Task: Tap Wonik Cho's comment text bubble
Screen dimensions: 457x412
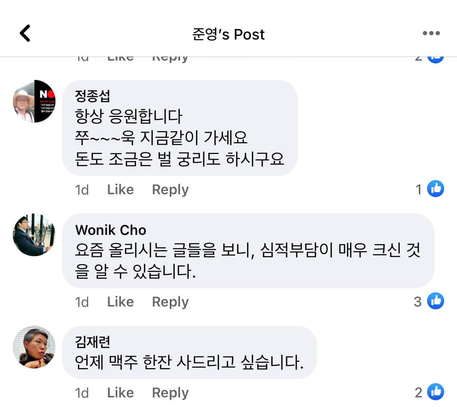Action: point(248,260)
